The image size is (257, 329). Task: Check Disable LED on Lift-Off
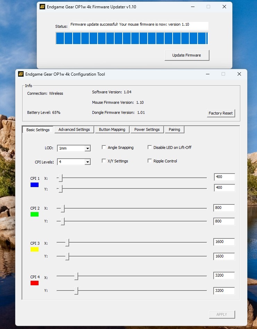(150, 147)
